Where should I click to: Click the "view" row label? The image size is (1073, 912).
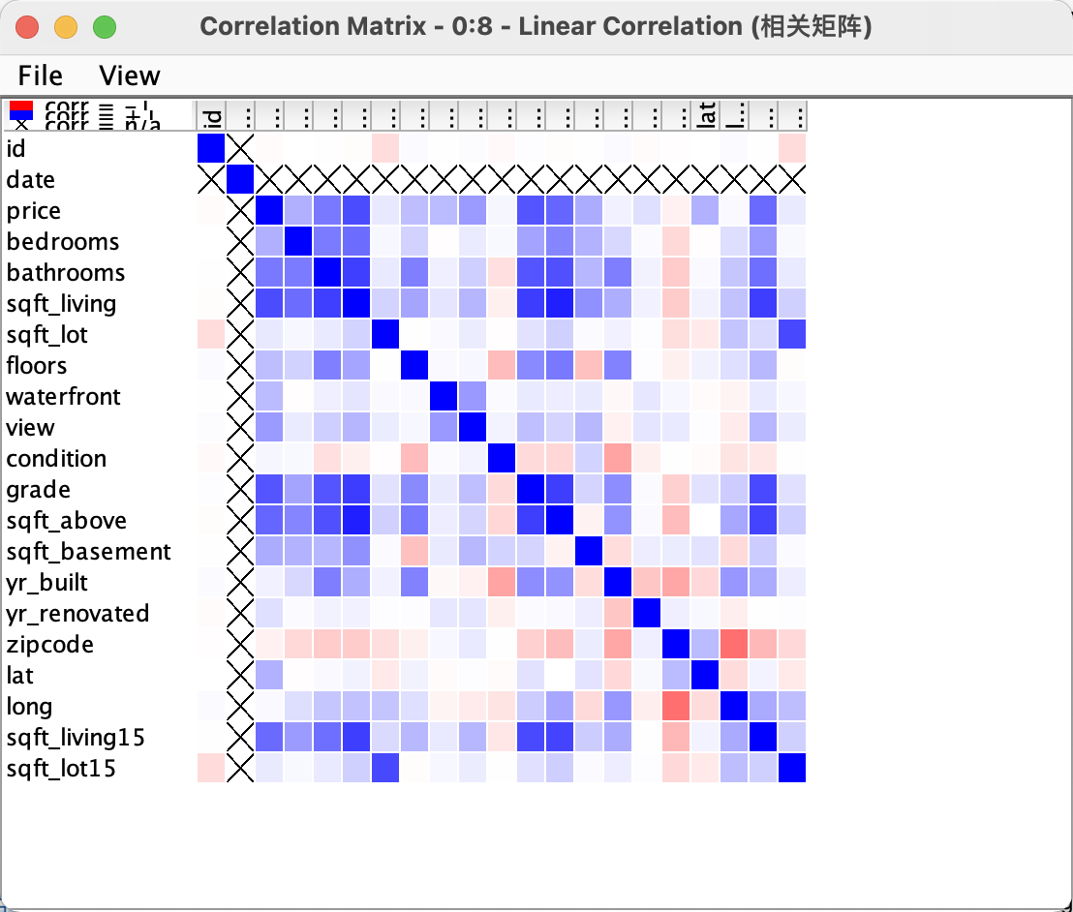31,428
